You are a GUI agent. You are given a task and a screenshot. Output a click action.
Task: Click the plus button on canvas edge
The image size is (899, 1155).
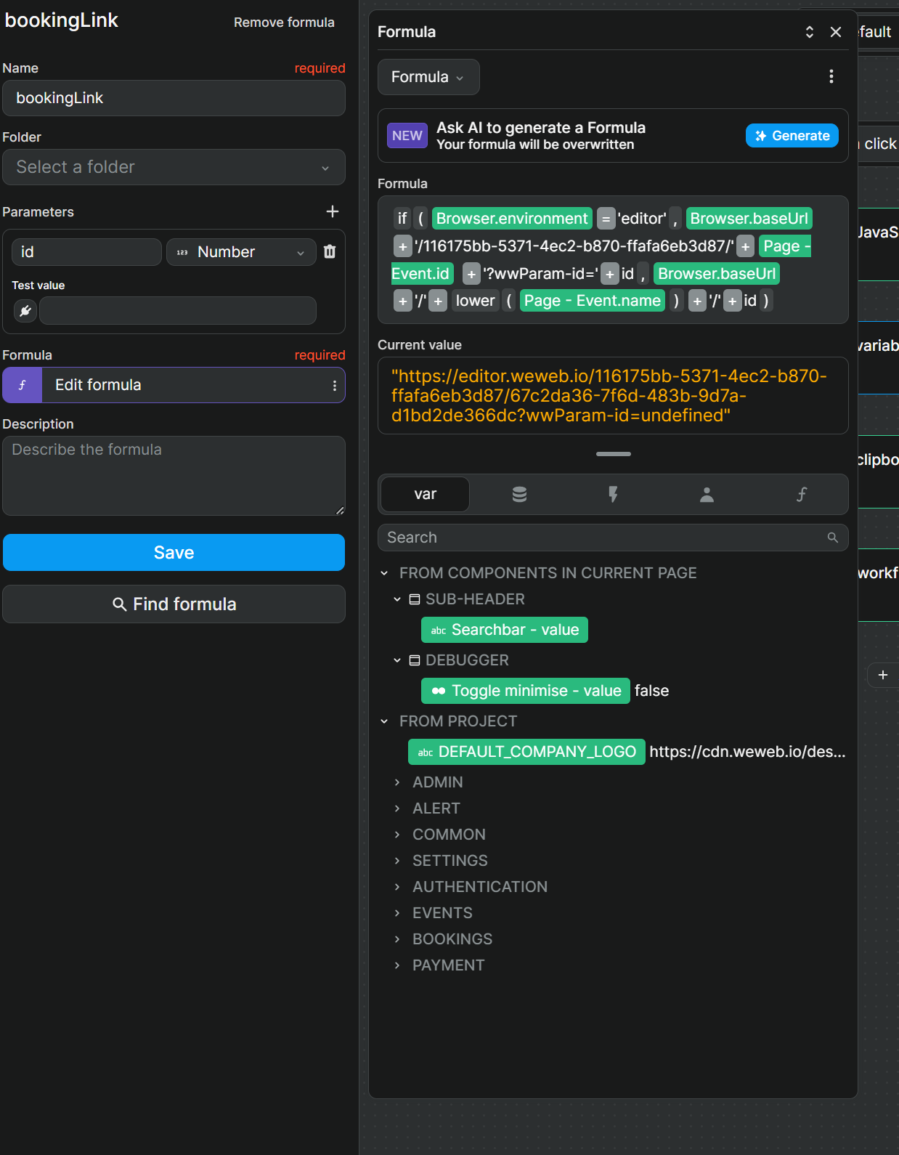click(883, 675)
